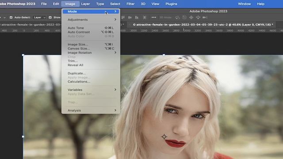
Task: Expand the Analysis submenu
Action: 91,110
